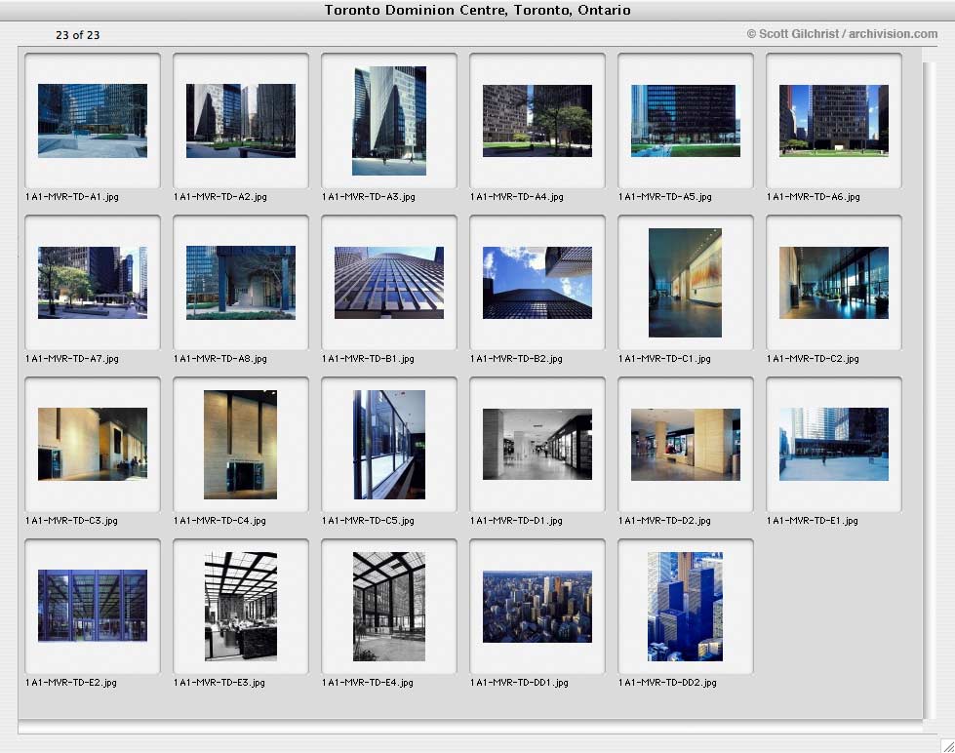Viewport: 955px width, 753px height.
Task: Click the '23 of 23' image counter
Action: click(77, 35)
